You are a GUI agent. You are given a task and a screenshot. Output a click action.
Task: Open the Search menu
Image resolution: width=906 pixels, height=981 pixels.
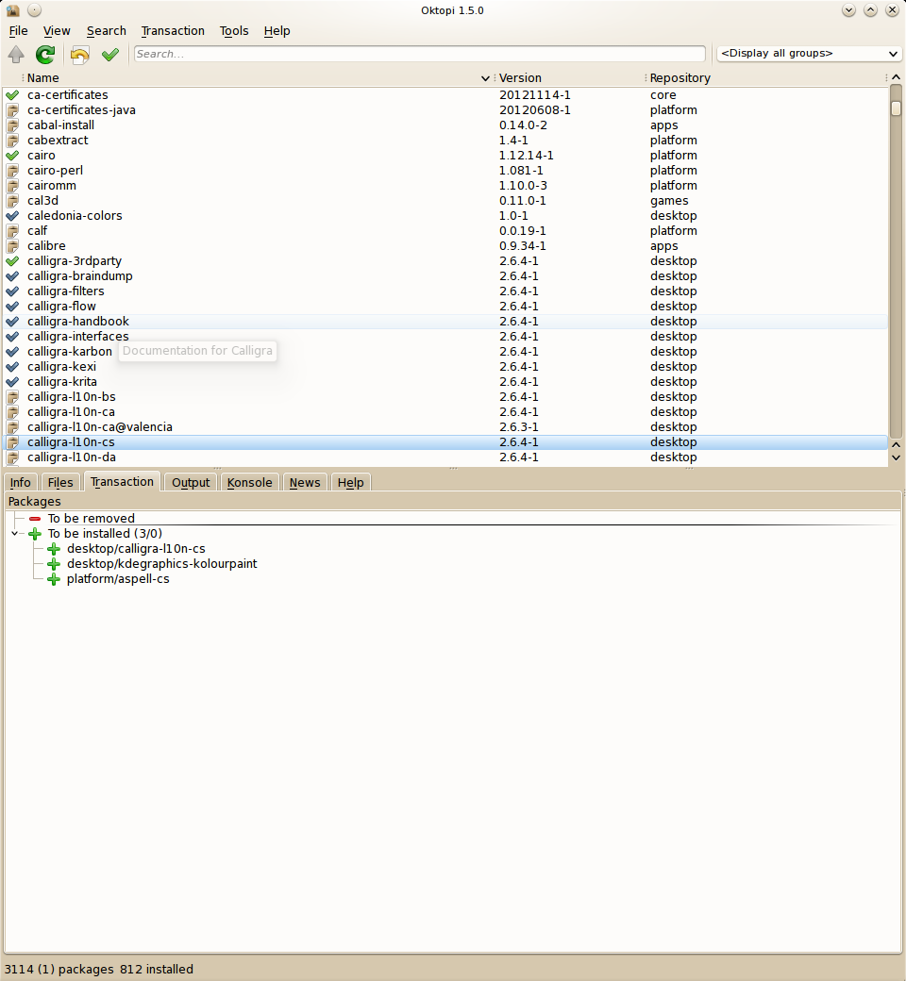pos(107,30)
